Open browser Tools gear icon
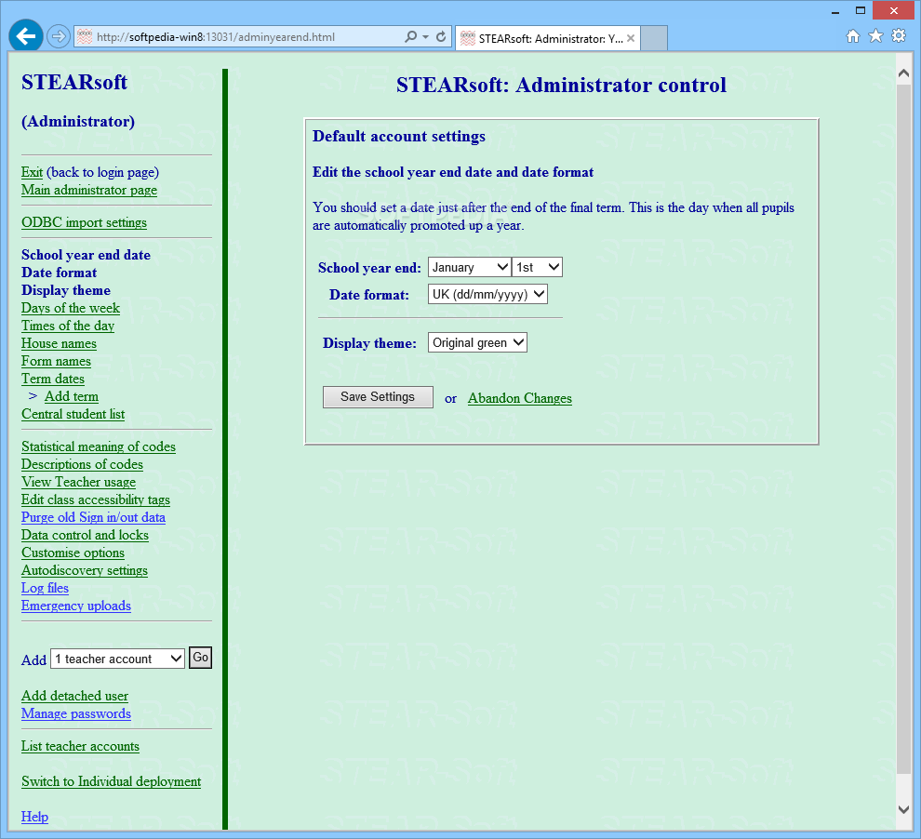This screenshot has height=839, width=921. pyautogui.click(x=899, y=36)
